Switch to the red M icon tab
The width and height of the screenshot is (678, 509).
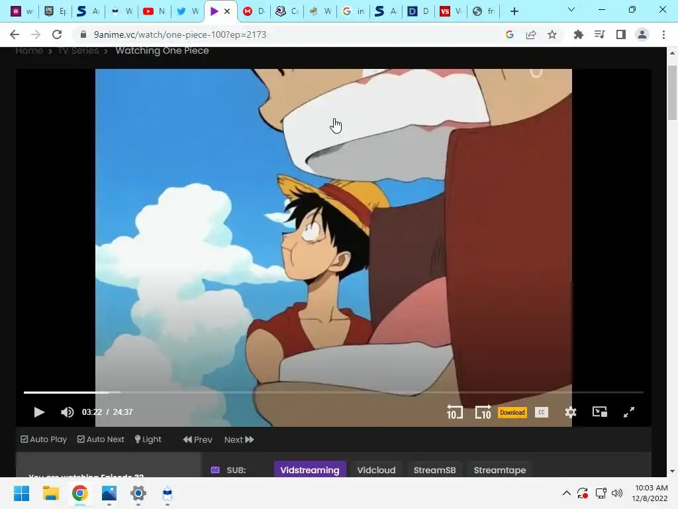254,11
